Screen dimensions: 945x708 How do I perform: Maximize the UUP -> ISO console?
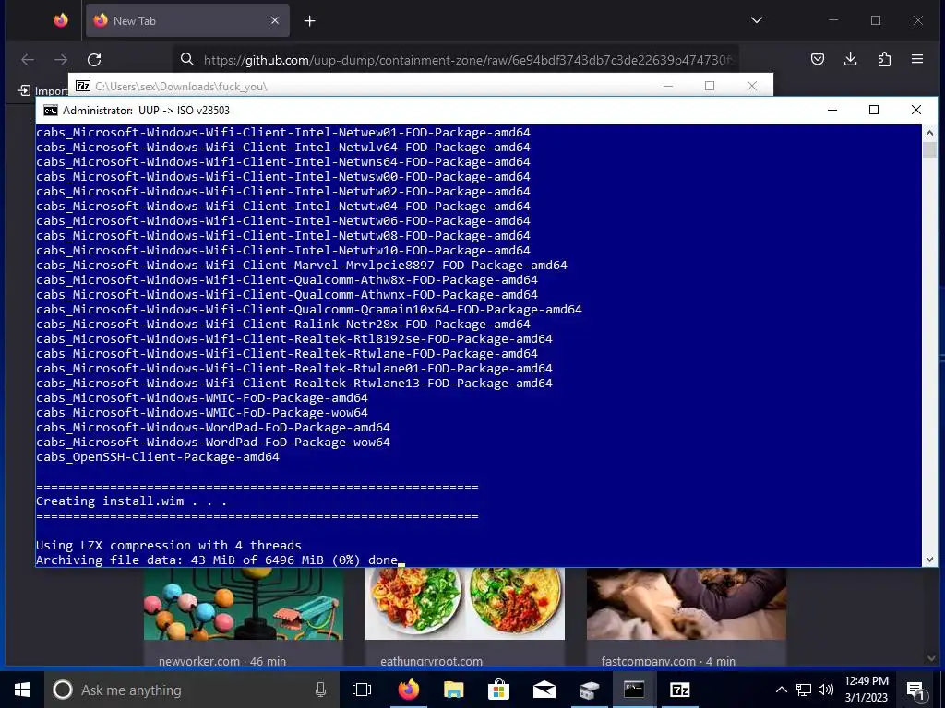pos(874,110)
